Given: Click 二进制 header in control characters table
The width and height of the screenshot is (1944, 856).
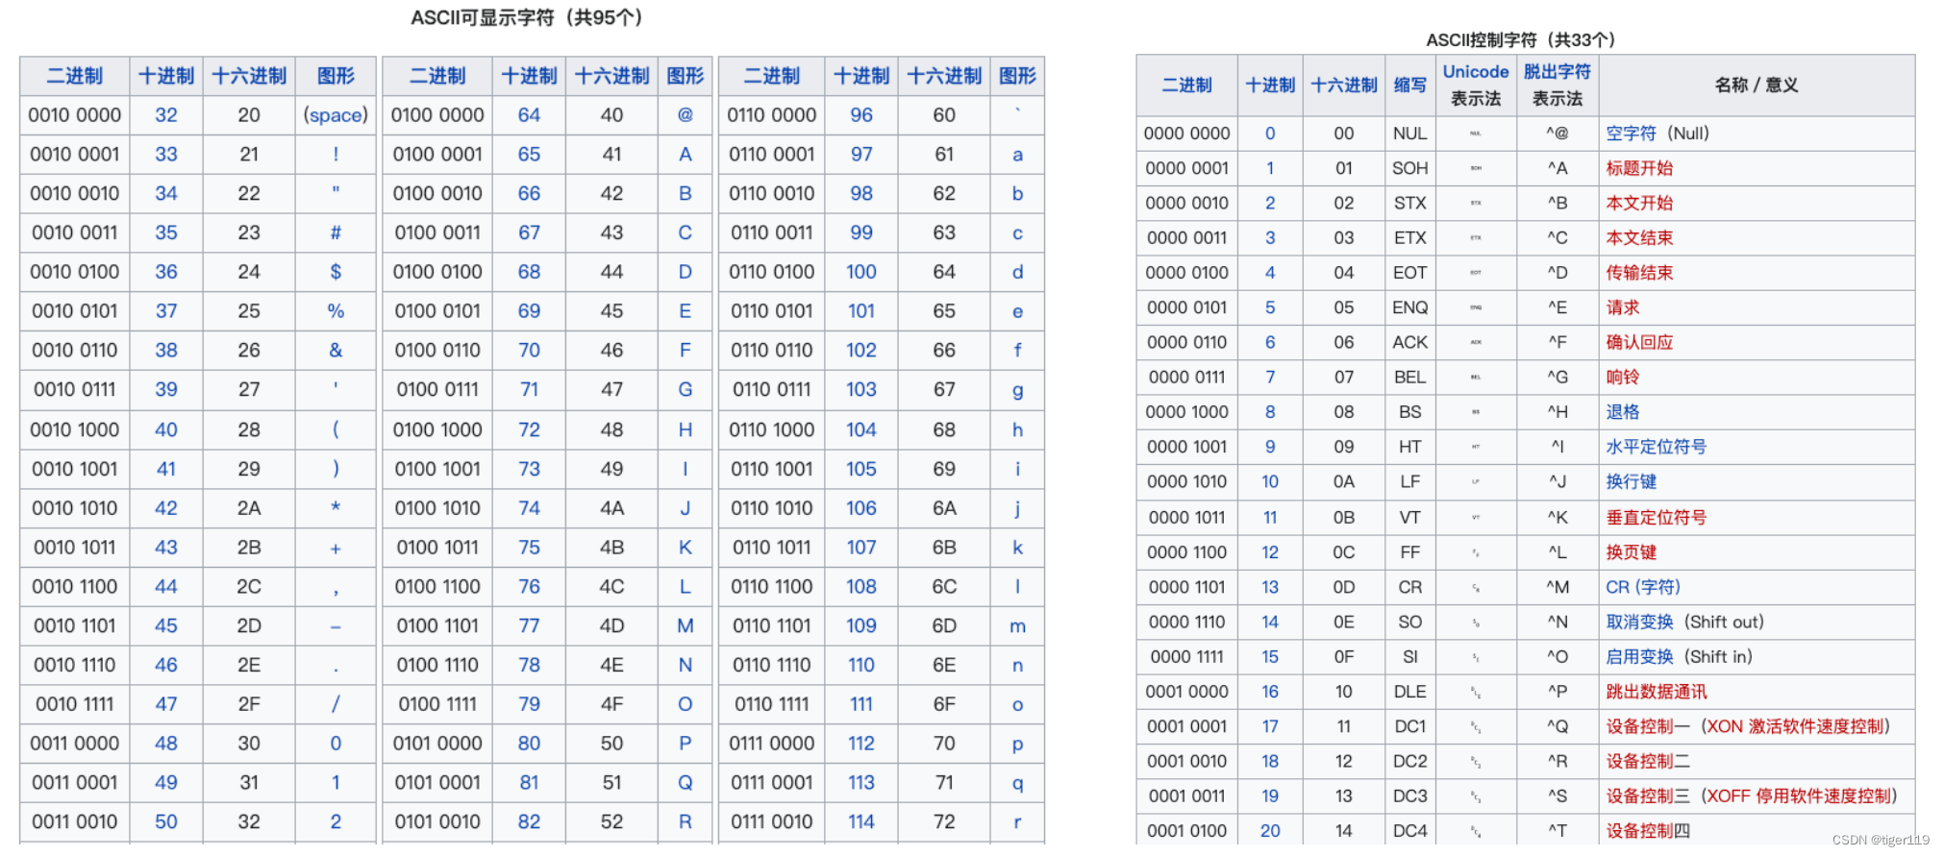Looking at the screenshot, I should tap(1187, 86).
